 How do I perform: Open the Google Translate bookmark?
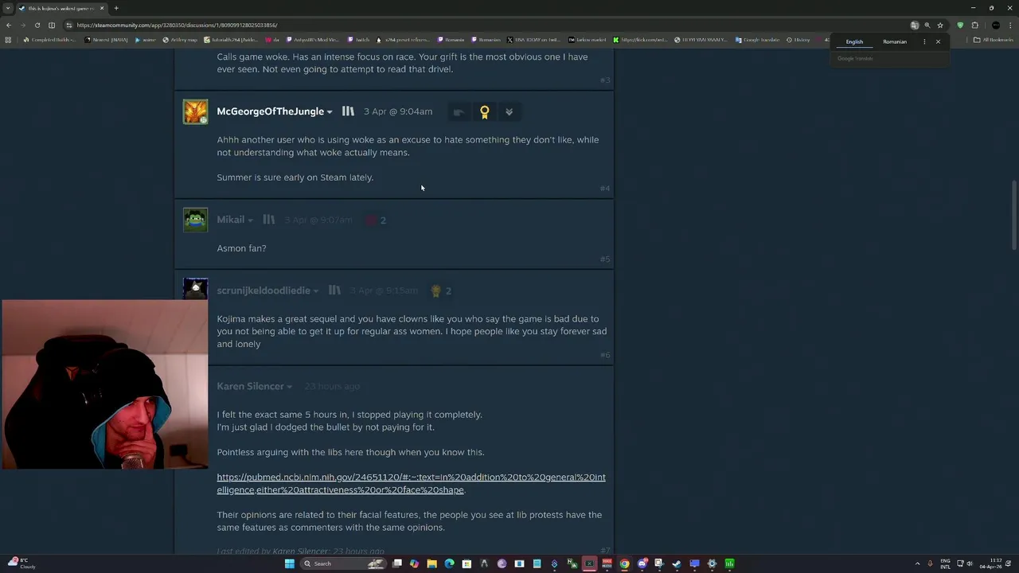coord(758,40)
